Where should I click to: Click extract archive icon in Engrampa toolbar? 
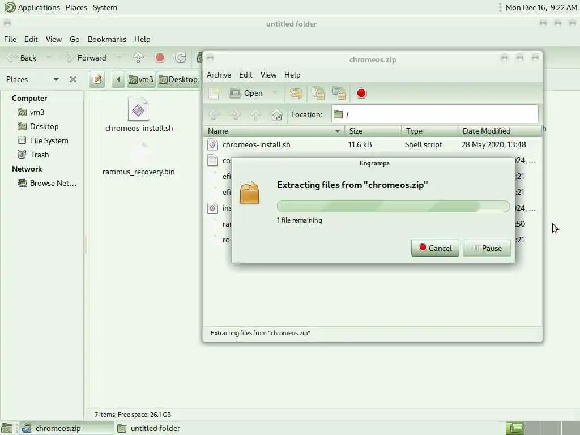(x=296, y=93)
